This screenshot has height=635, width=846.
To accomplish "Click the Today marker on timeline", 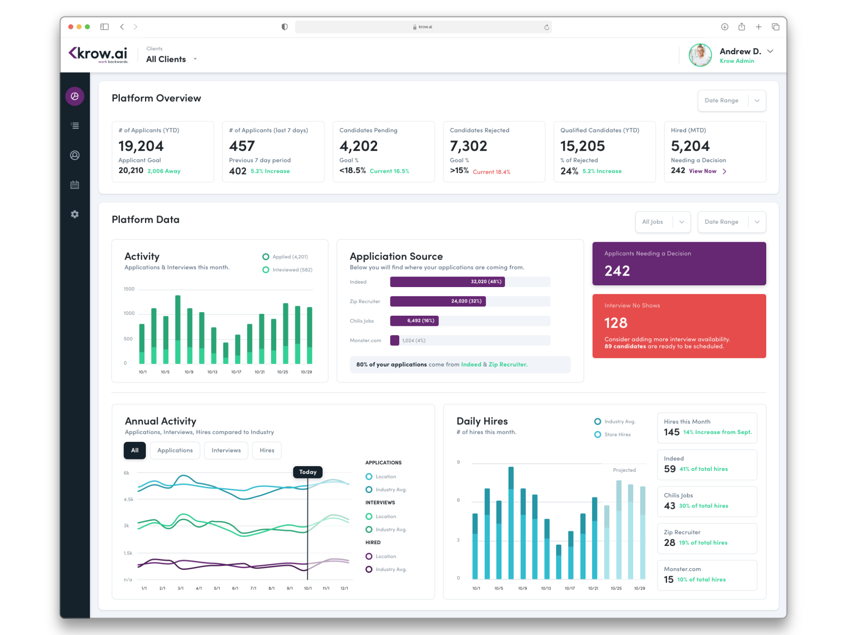I will click(x=308, y=472).
